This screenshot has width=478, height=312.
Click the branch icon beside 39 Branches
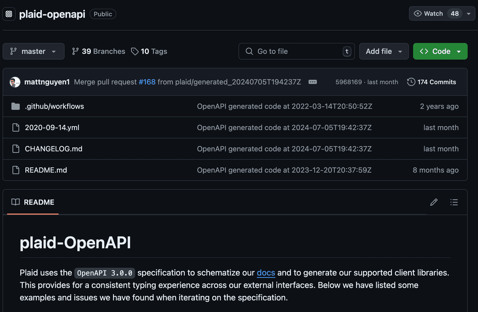(75, 51)
